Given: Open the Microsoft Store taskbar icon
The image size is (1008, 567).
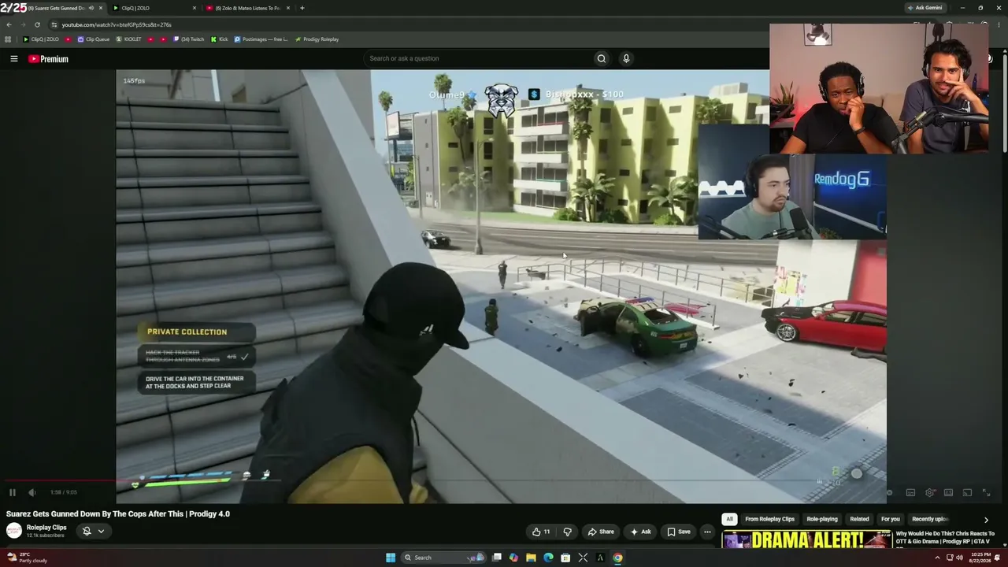Looking at the screenshot, I should point(565,558).
